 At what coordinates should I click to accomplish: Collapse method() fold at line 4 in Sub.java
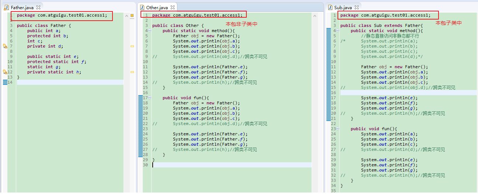click(x=337, y=31)
